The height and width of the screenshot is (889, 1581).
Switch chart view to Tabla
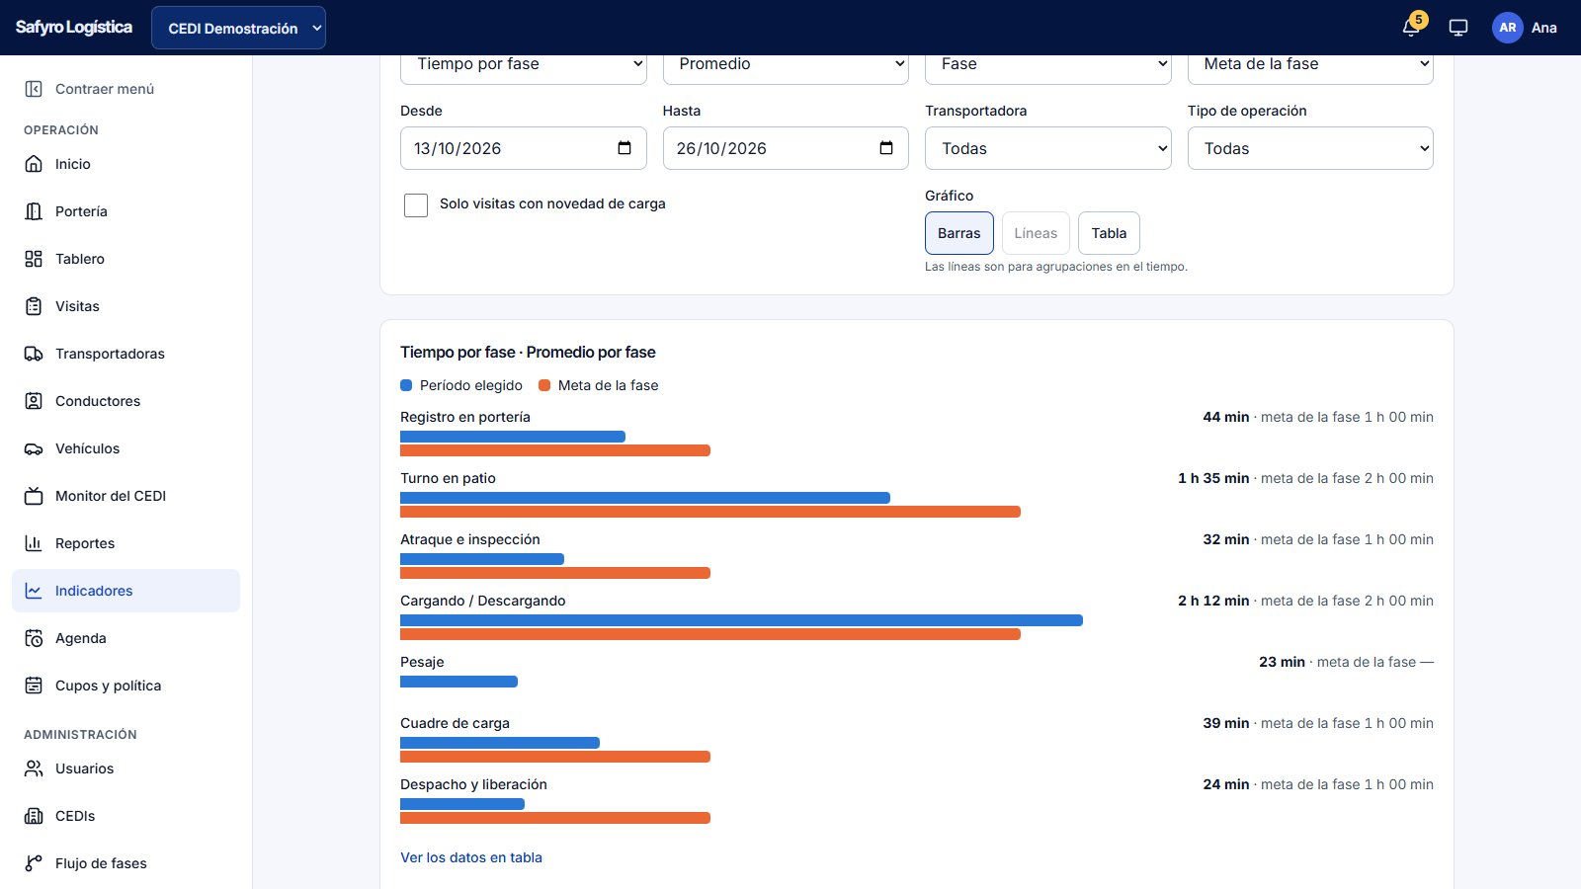(1109, 233)
